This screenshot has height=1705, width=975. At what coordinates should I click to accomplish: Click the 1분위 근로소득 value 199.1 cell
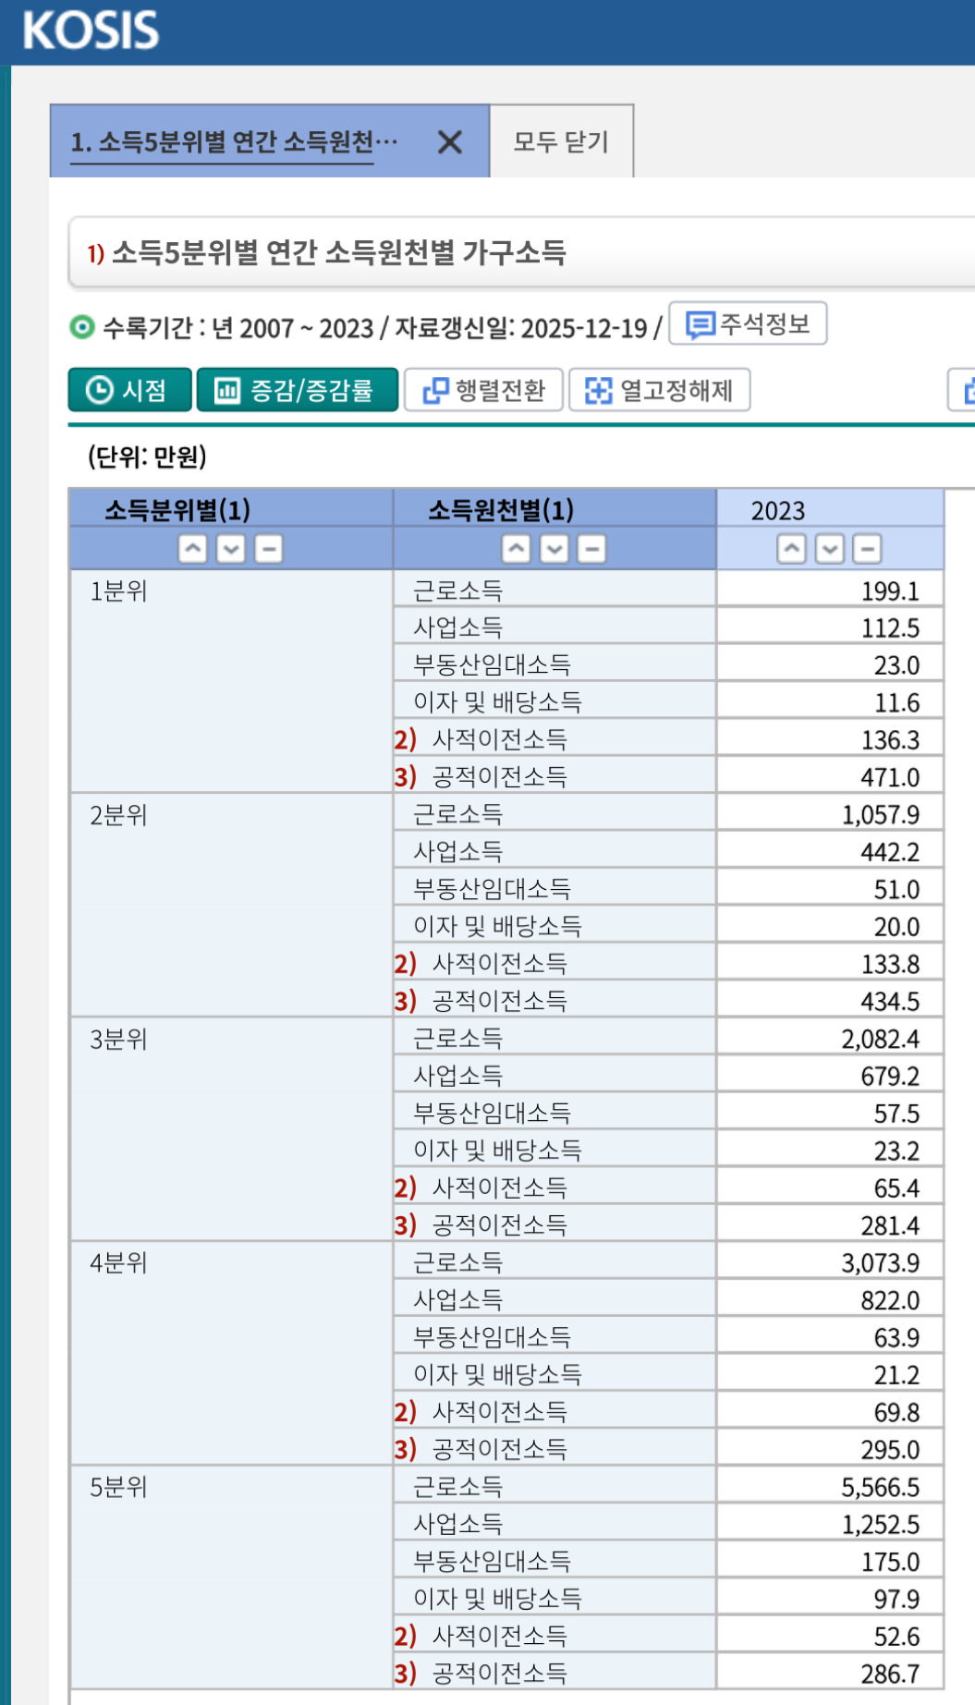[829, 591]
